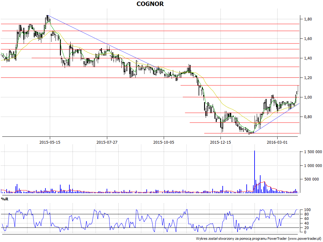Select the 2015-12-15 date label
The height and width of the screenshot is (242, 323).
(220, 142)
